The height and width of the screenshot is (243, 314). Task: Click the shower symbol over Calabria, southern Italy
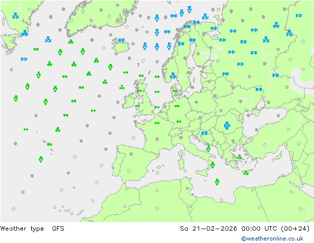212,165
